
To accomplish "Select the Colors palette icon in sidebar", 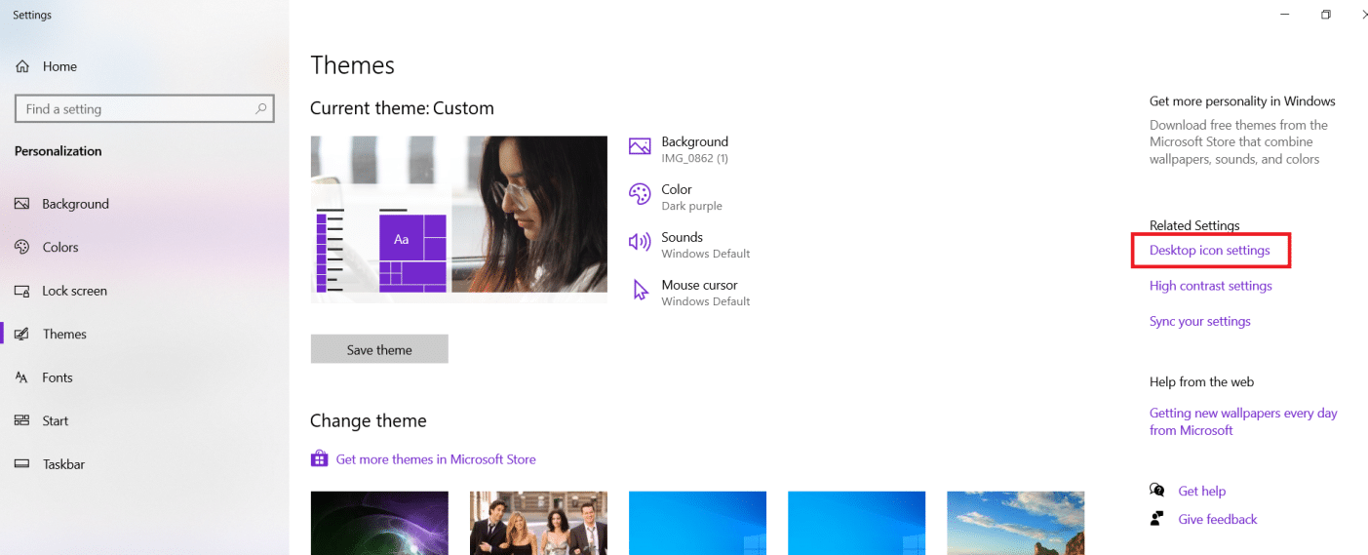I will pyautogui.click(x=22, y=248).
